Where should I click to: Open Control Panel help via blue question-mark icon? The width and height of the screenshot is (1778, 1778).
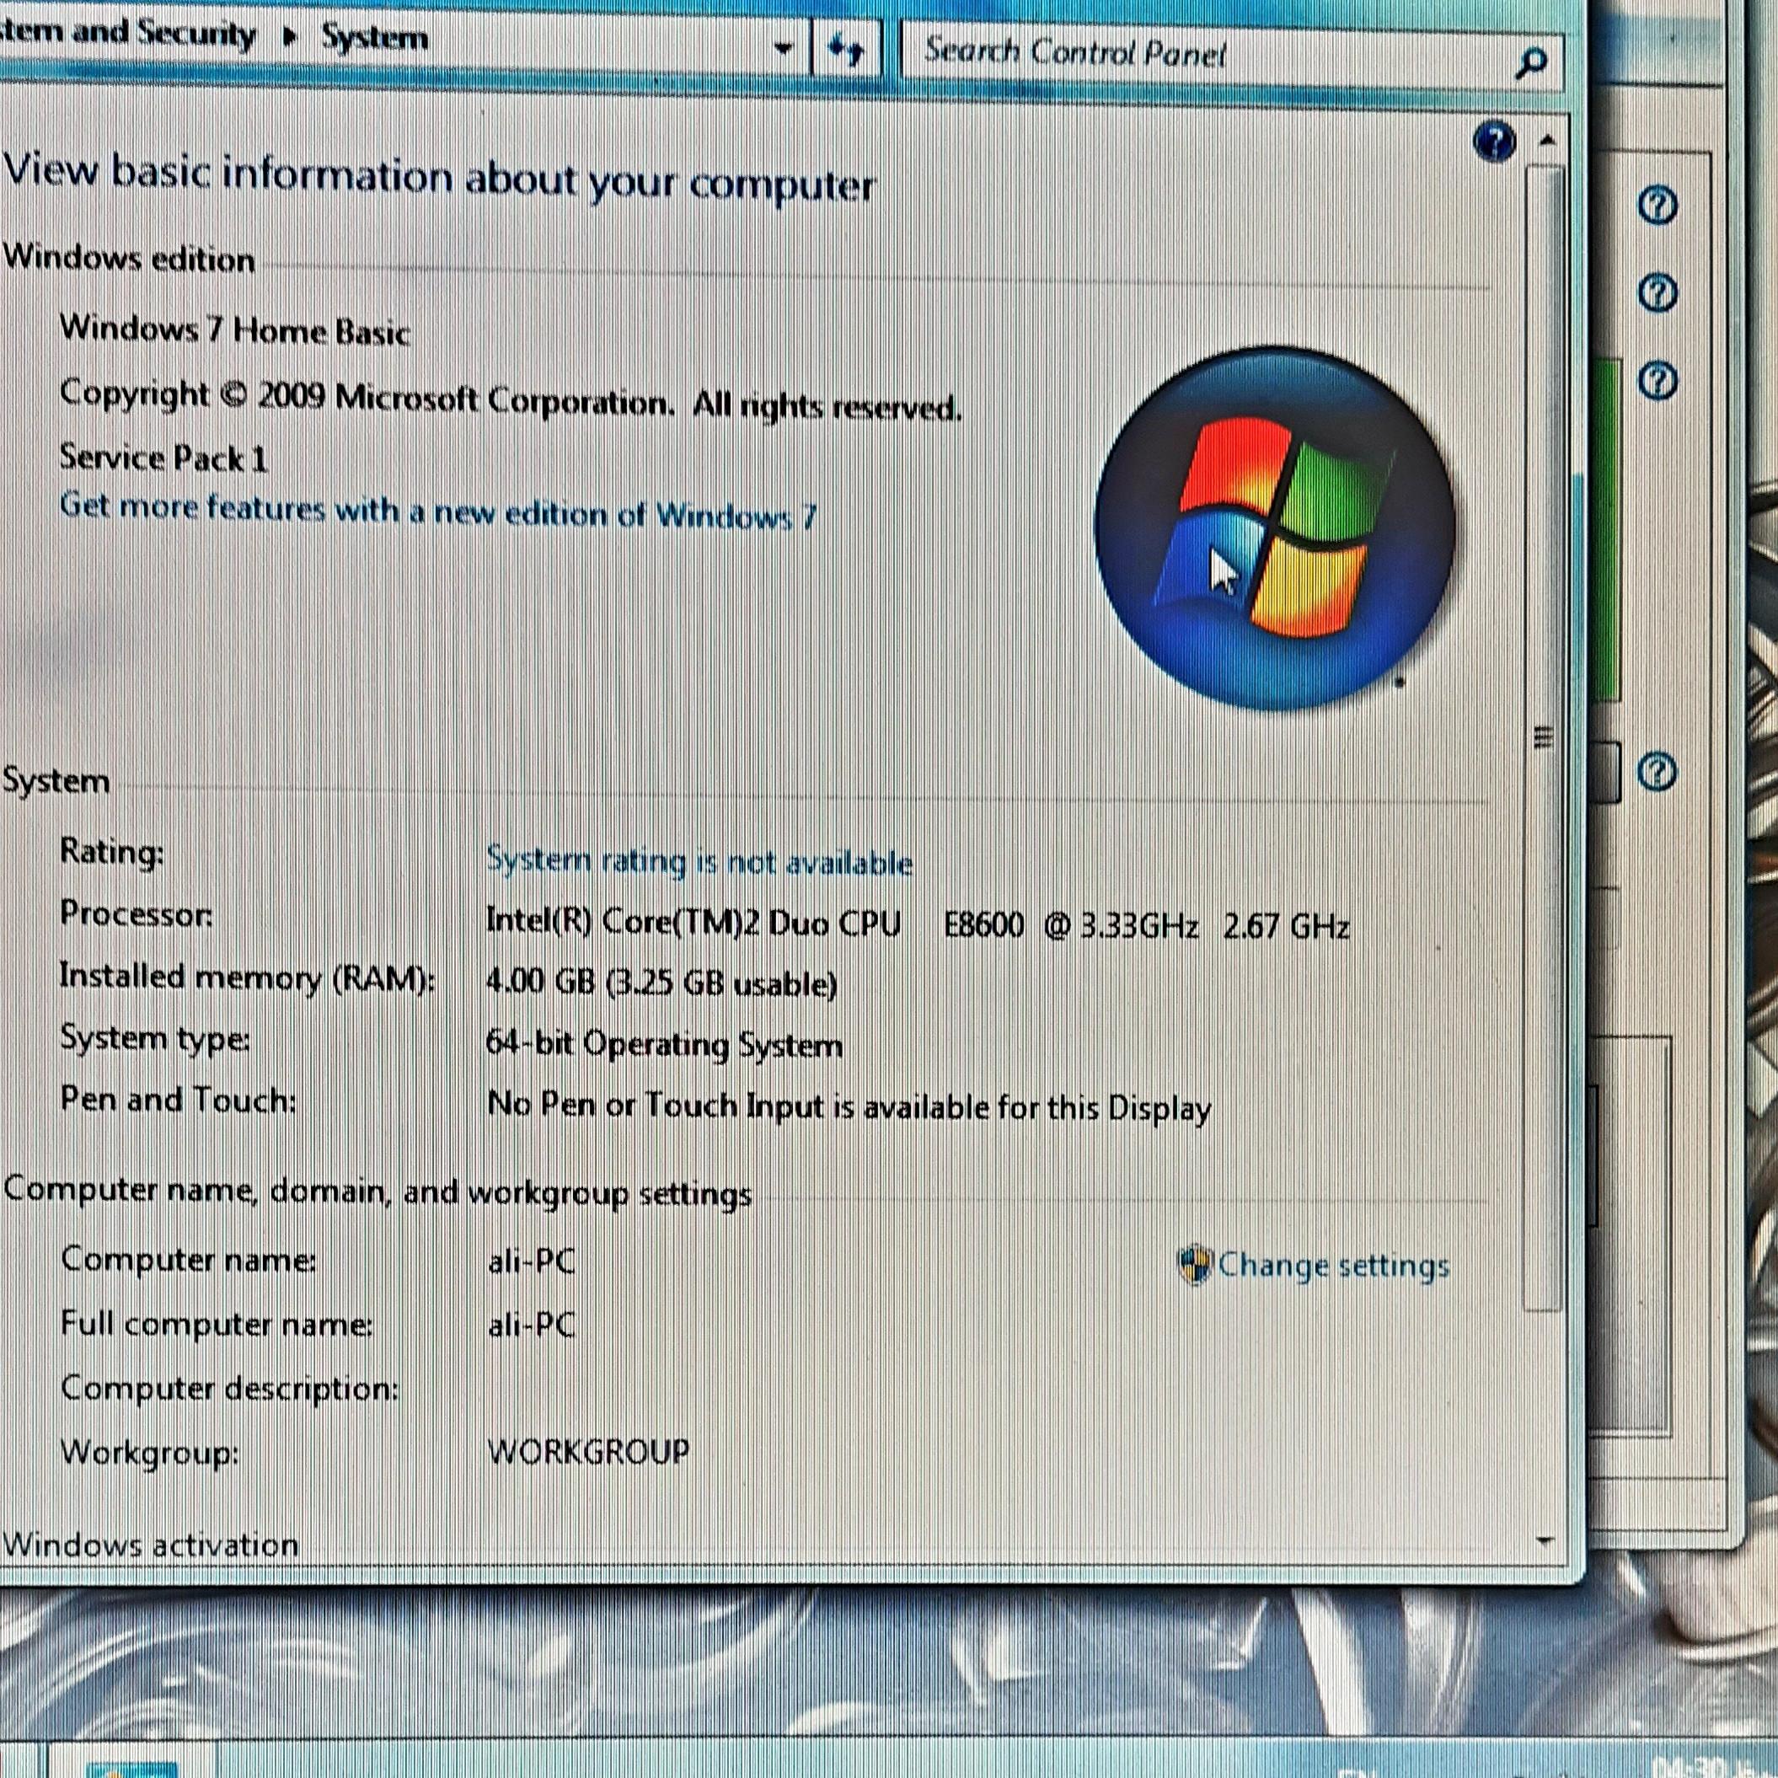tap(1494, 142)
